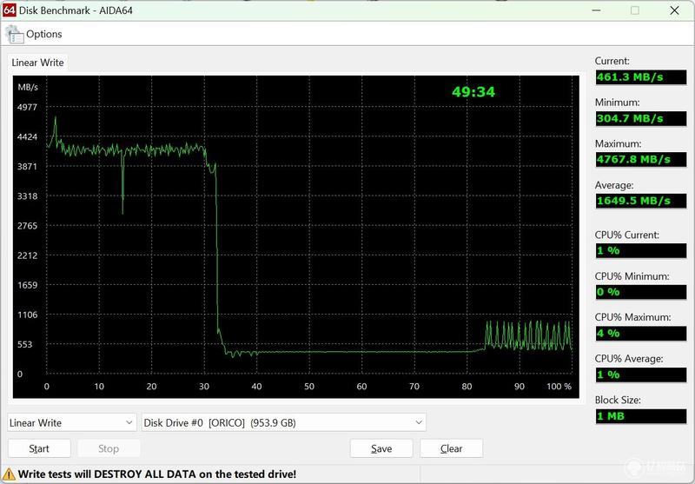Click the CPU% Average value field
This screenshot has width=695, height=484.
click(x=641, y=375)
